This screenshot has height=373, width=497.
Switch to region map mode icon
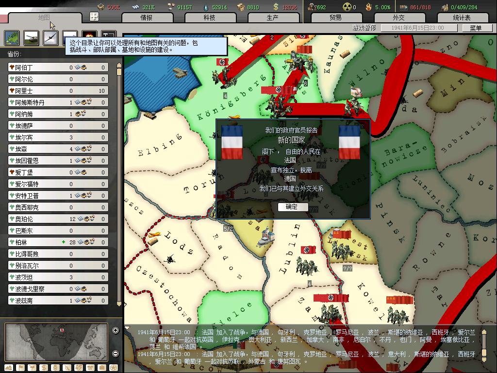(x=79, y=368)
